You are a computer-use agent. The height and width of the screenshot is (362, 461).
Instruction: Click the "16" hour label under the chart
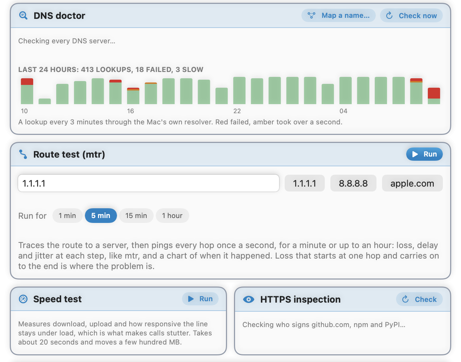pos(131,111)
